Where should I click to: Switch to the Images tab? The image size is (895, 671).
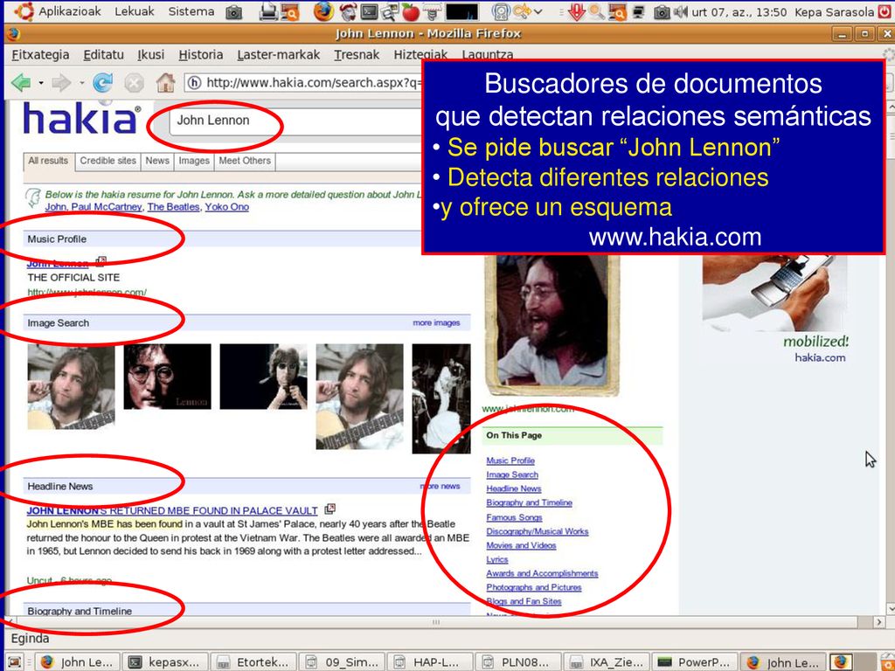coord(194,162)
